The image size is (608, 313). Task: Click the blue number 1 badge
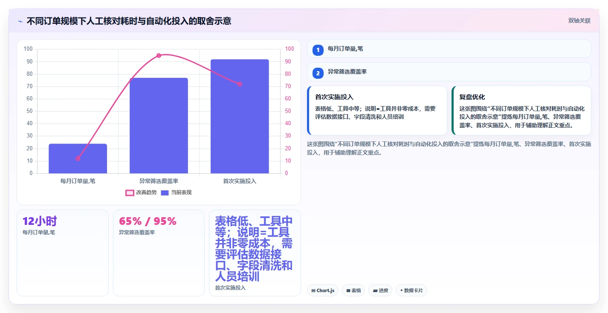[318, 50]
